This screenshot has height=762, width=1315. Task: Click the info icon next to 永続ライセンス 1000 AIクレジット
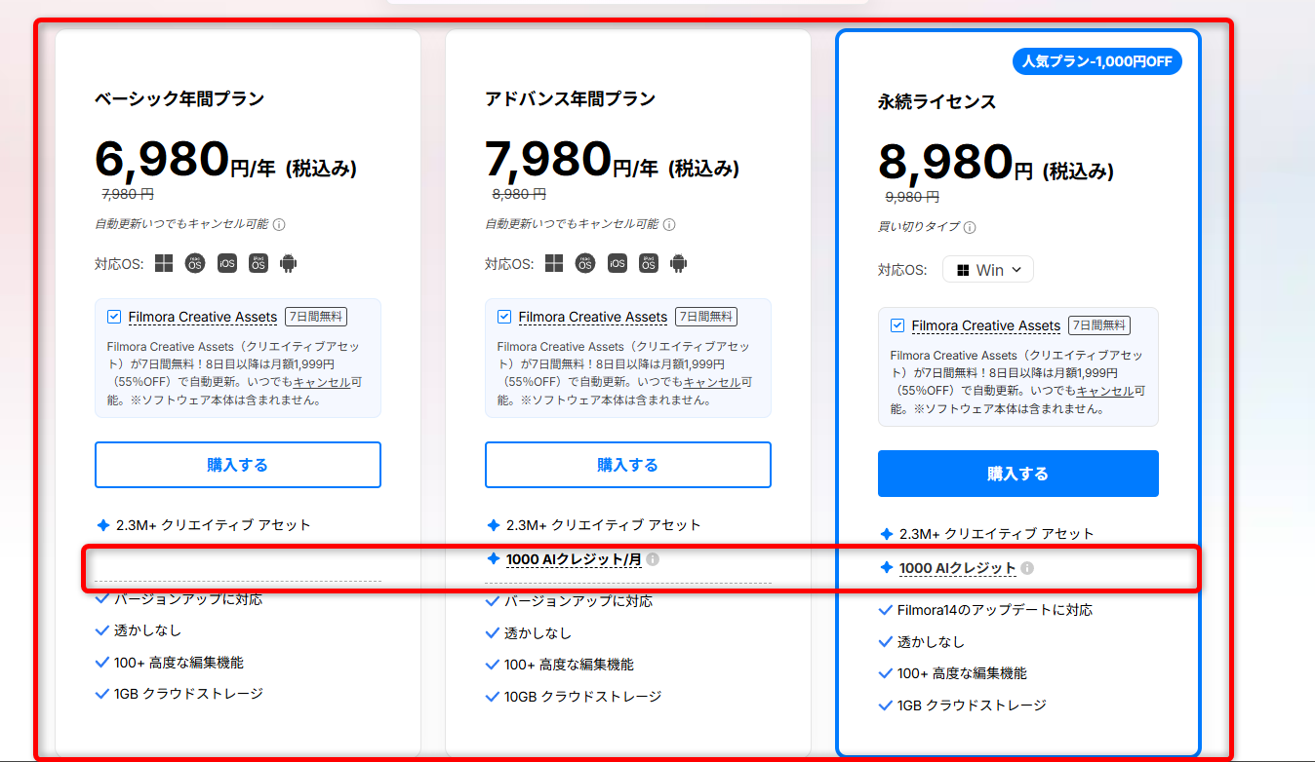click(x=1027, y=568)
